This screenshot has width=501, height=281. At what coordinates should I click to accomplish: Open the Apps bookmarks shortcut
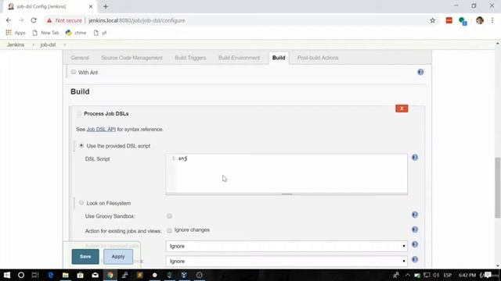[x=16, y=33]
